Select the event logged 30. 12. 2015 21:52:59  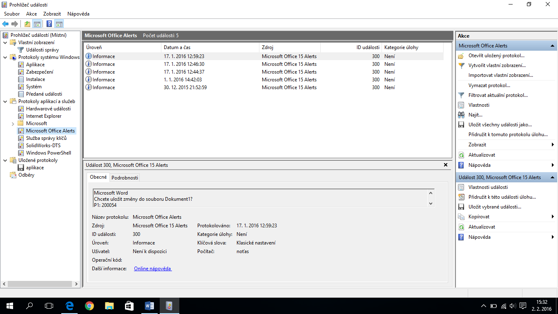[263, 87]
